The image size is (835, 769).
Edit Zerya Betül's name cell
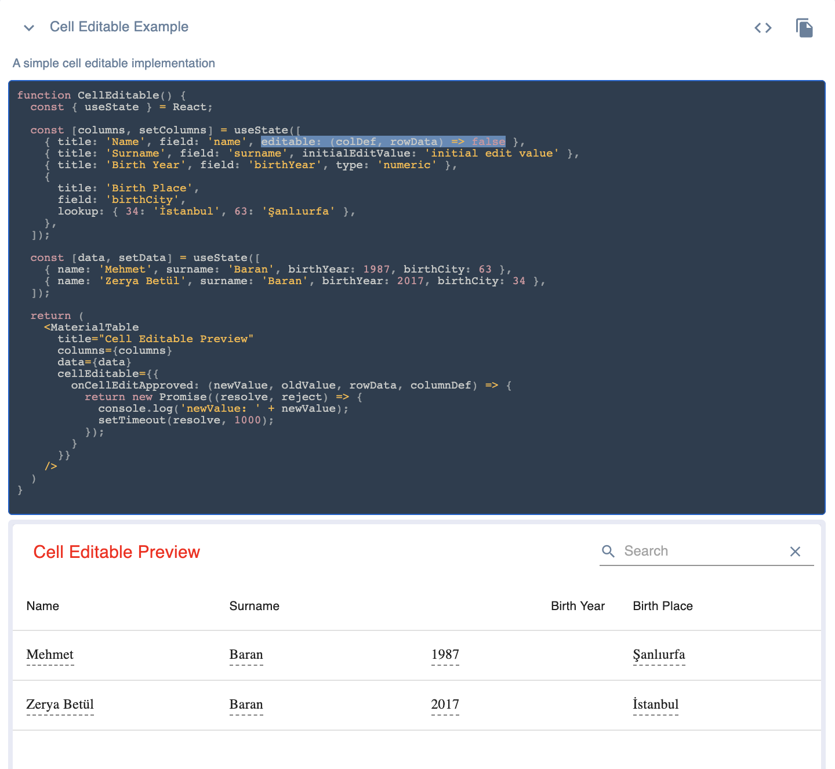60,705
